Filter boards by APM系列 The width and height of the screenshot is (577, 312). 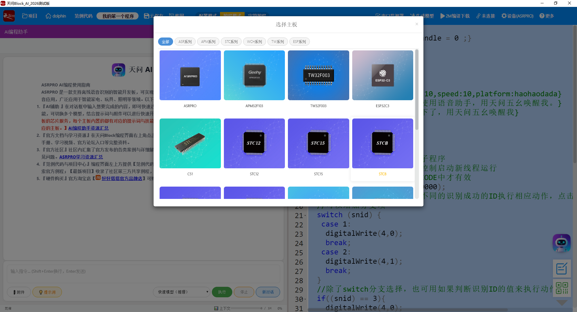(208, 42)
